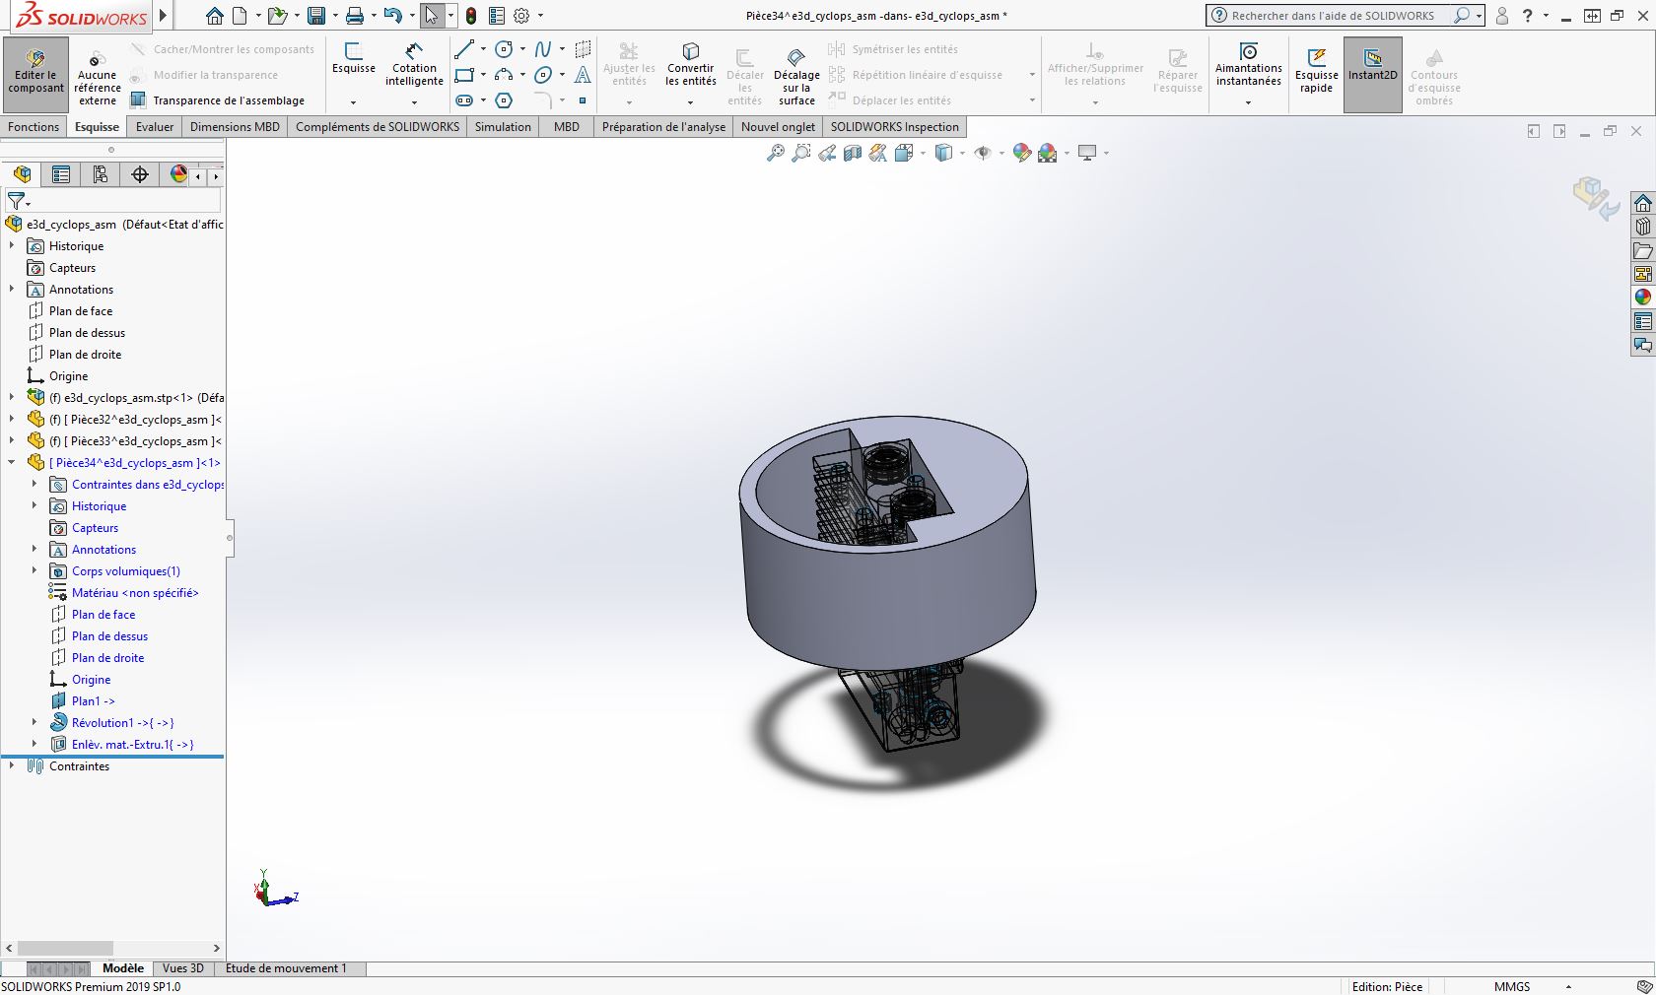Image resolution: width=1656 pixels, height=995 pixels.
Task: Toggle Transparence de l'assemblage option
Action: pos(218,99)
